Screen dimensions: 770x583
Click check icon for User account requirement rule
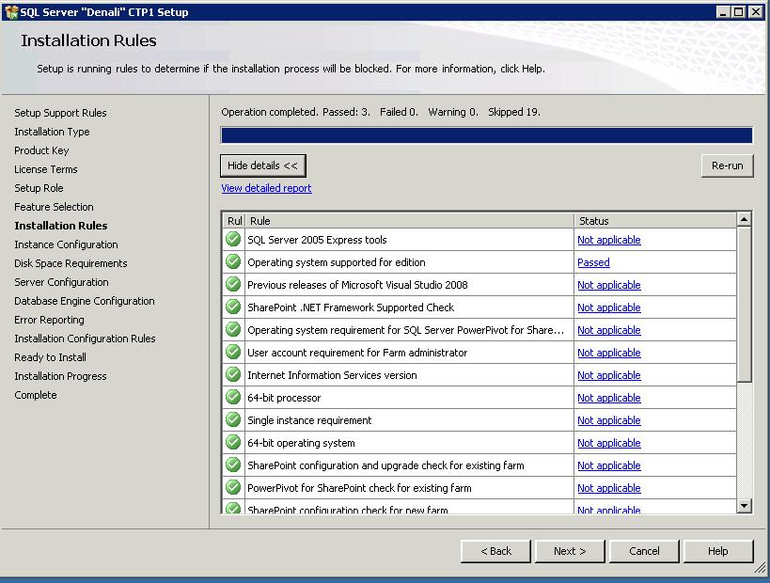(x=233, y=353)
